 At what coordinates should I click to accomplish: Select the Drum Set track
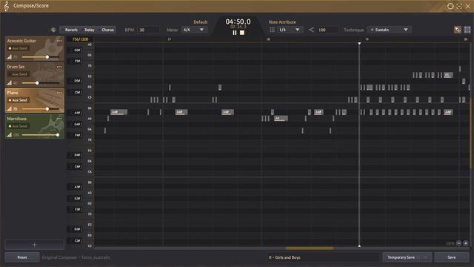35,74
